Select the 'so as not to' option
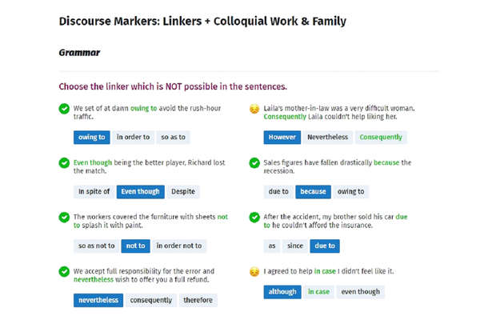The height and width of the screenshot is (320, 480). pos(96,246)
